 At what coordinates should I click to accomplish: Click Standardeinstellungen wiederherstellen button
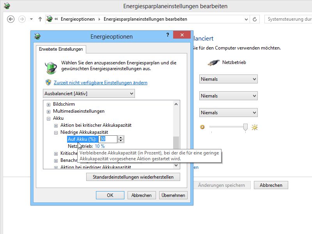[133, 177]
